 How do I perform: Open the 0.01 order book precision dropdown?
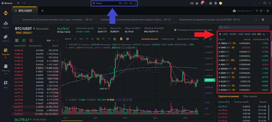point(50,40)
